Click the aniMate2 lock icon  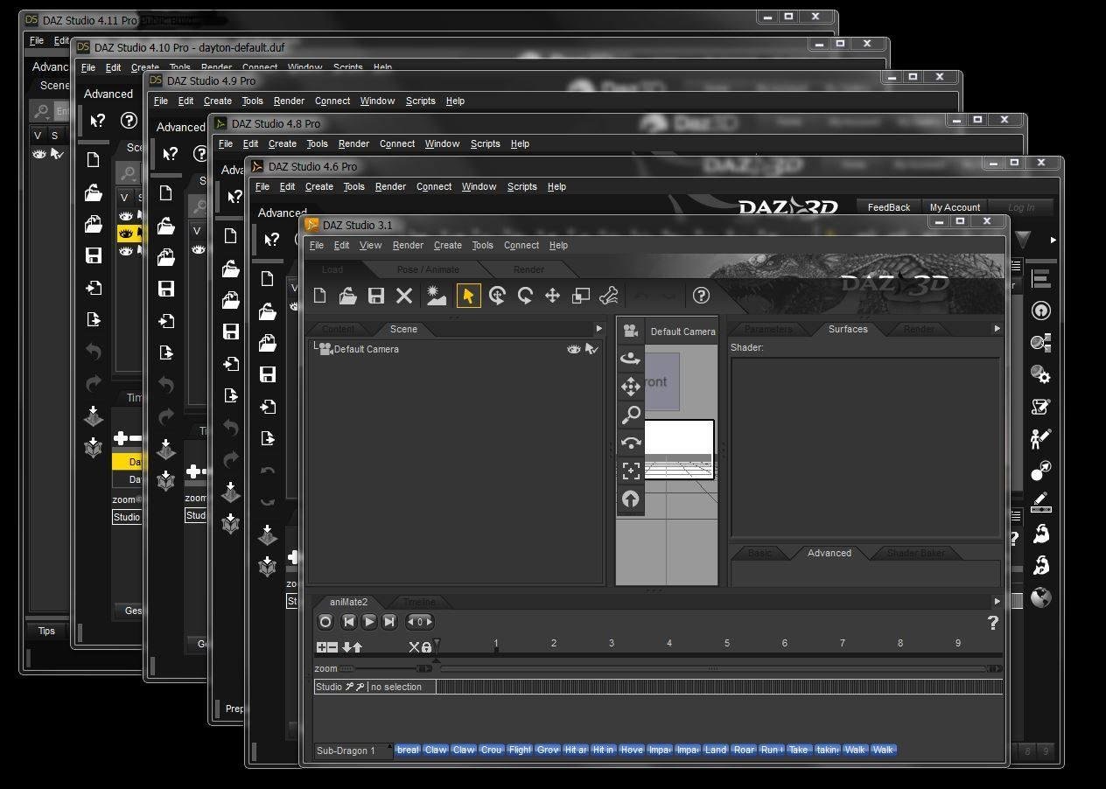point(427,647)
